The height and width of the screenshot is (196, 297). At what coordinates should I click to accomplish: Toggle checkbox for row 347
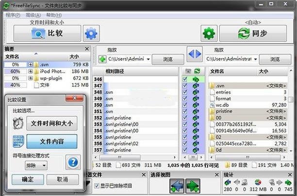pos(185,85)
